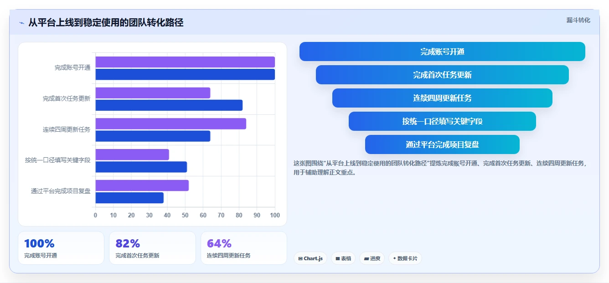
Task: Click the blue bar for 完成账号开通
Action: coord(185,74)
